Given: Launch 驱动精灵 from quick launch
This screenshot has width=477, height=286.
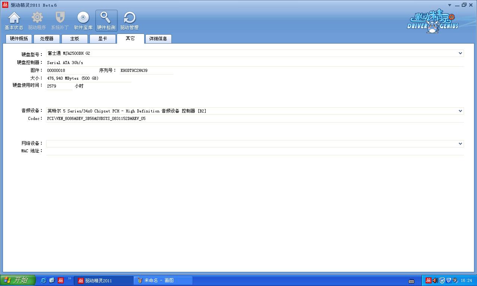Looking at the screenshot, I should (61, 280).
